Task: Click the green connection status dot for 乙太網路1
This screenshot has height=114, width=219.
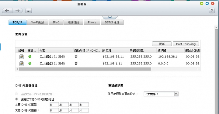Action: [x=30, y=57]
